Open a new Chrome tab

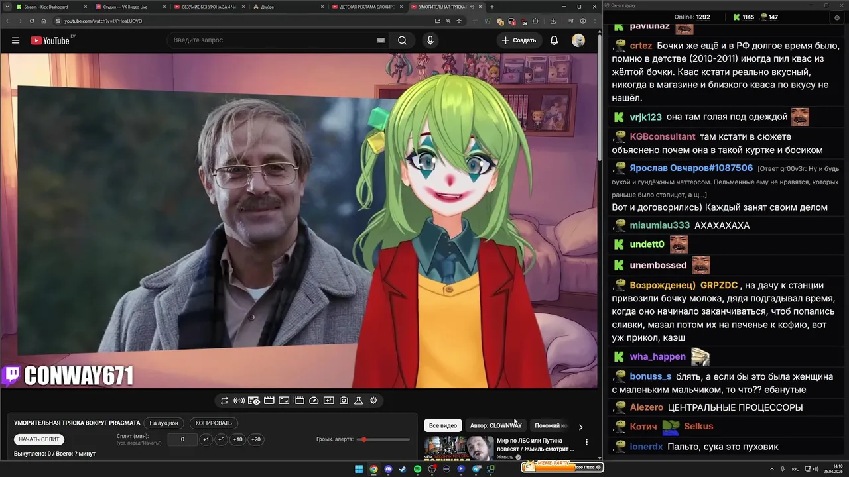point(491,7)
